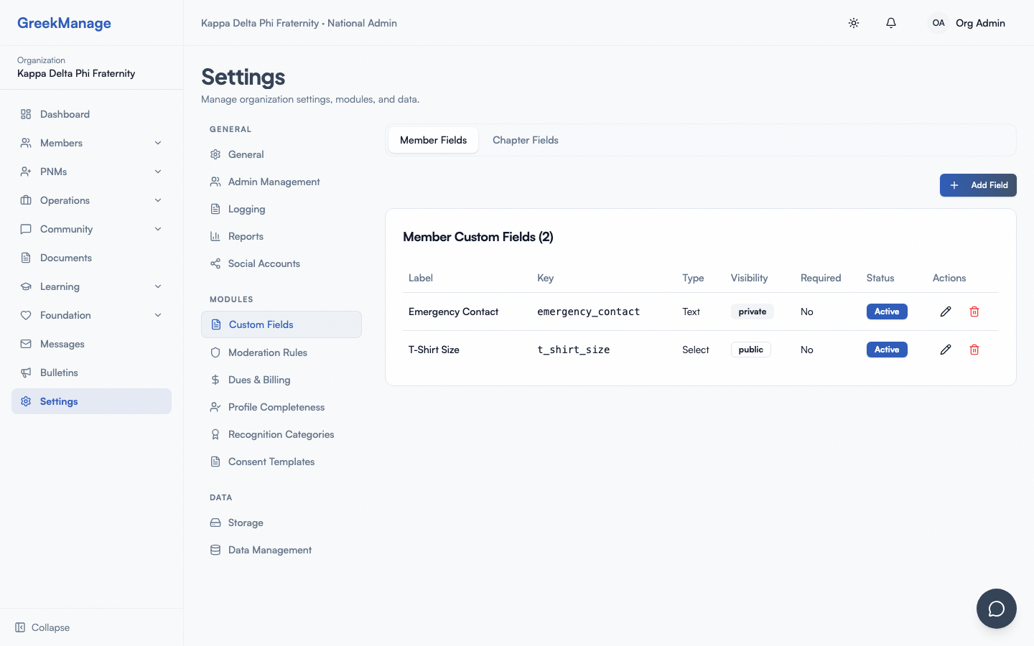Click the Add Field button

tap(978, 185)
